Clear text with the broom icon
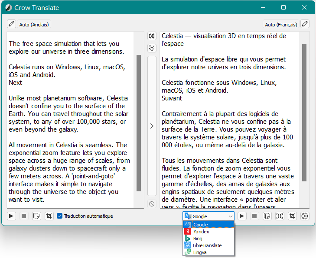Image resolution: width=316 pixels, height=258 pixels. tap(152, 48)
